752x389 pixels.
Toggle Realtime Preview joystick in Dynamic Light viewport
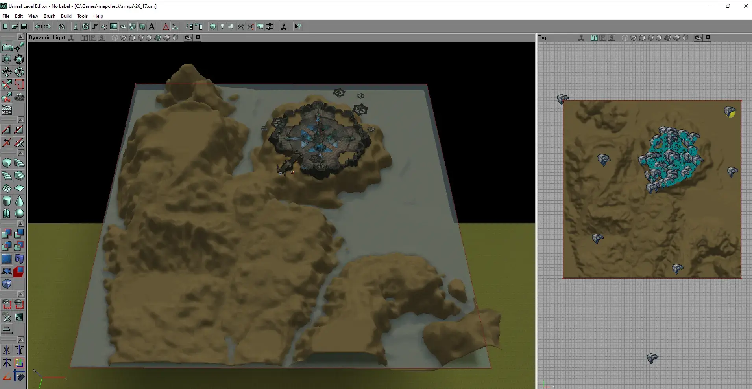(x=71, y=38)
